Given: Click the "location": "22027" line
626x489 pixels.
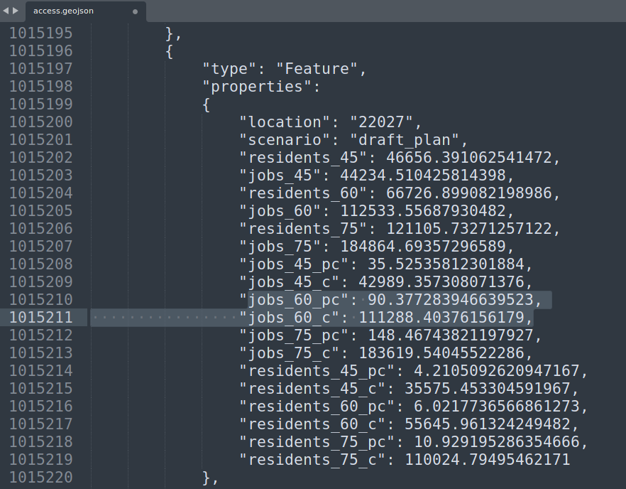Looking at the screenshot, I should pyautogui.click(x=331, y=122).
